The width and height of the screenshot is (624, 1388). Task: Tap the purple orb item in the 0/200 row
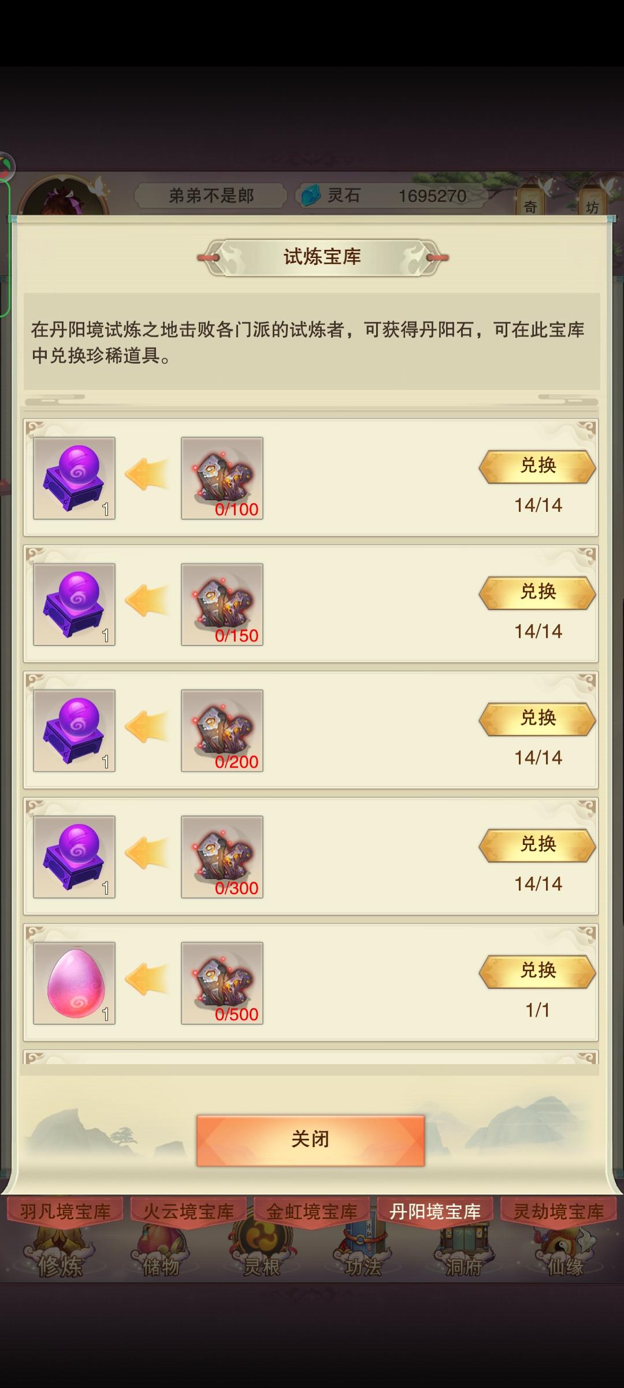coord(75,730)
